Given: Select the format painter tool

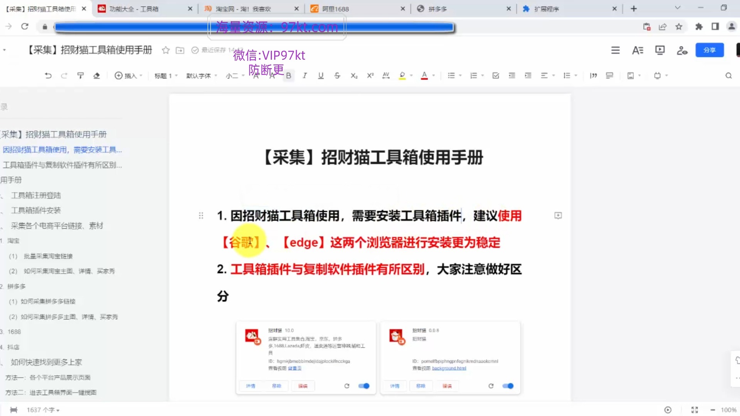Looking at the screenshot, I should click(x=81, y=75).
